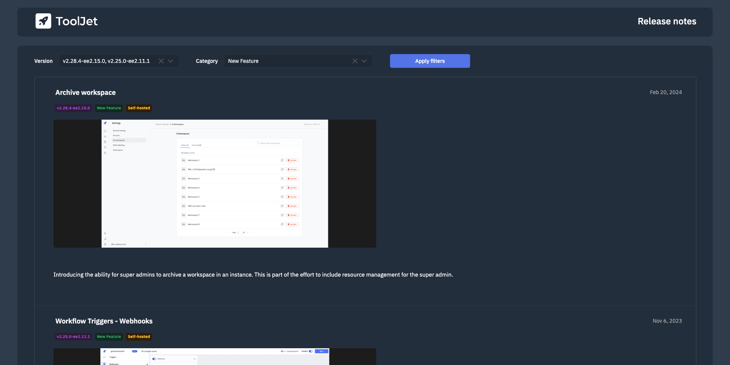Open the Workflow Triggers - Webhooks title
The width and height of the screenshot is (730, 365).
coord(104,321)
